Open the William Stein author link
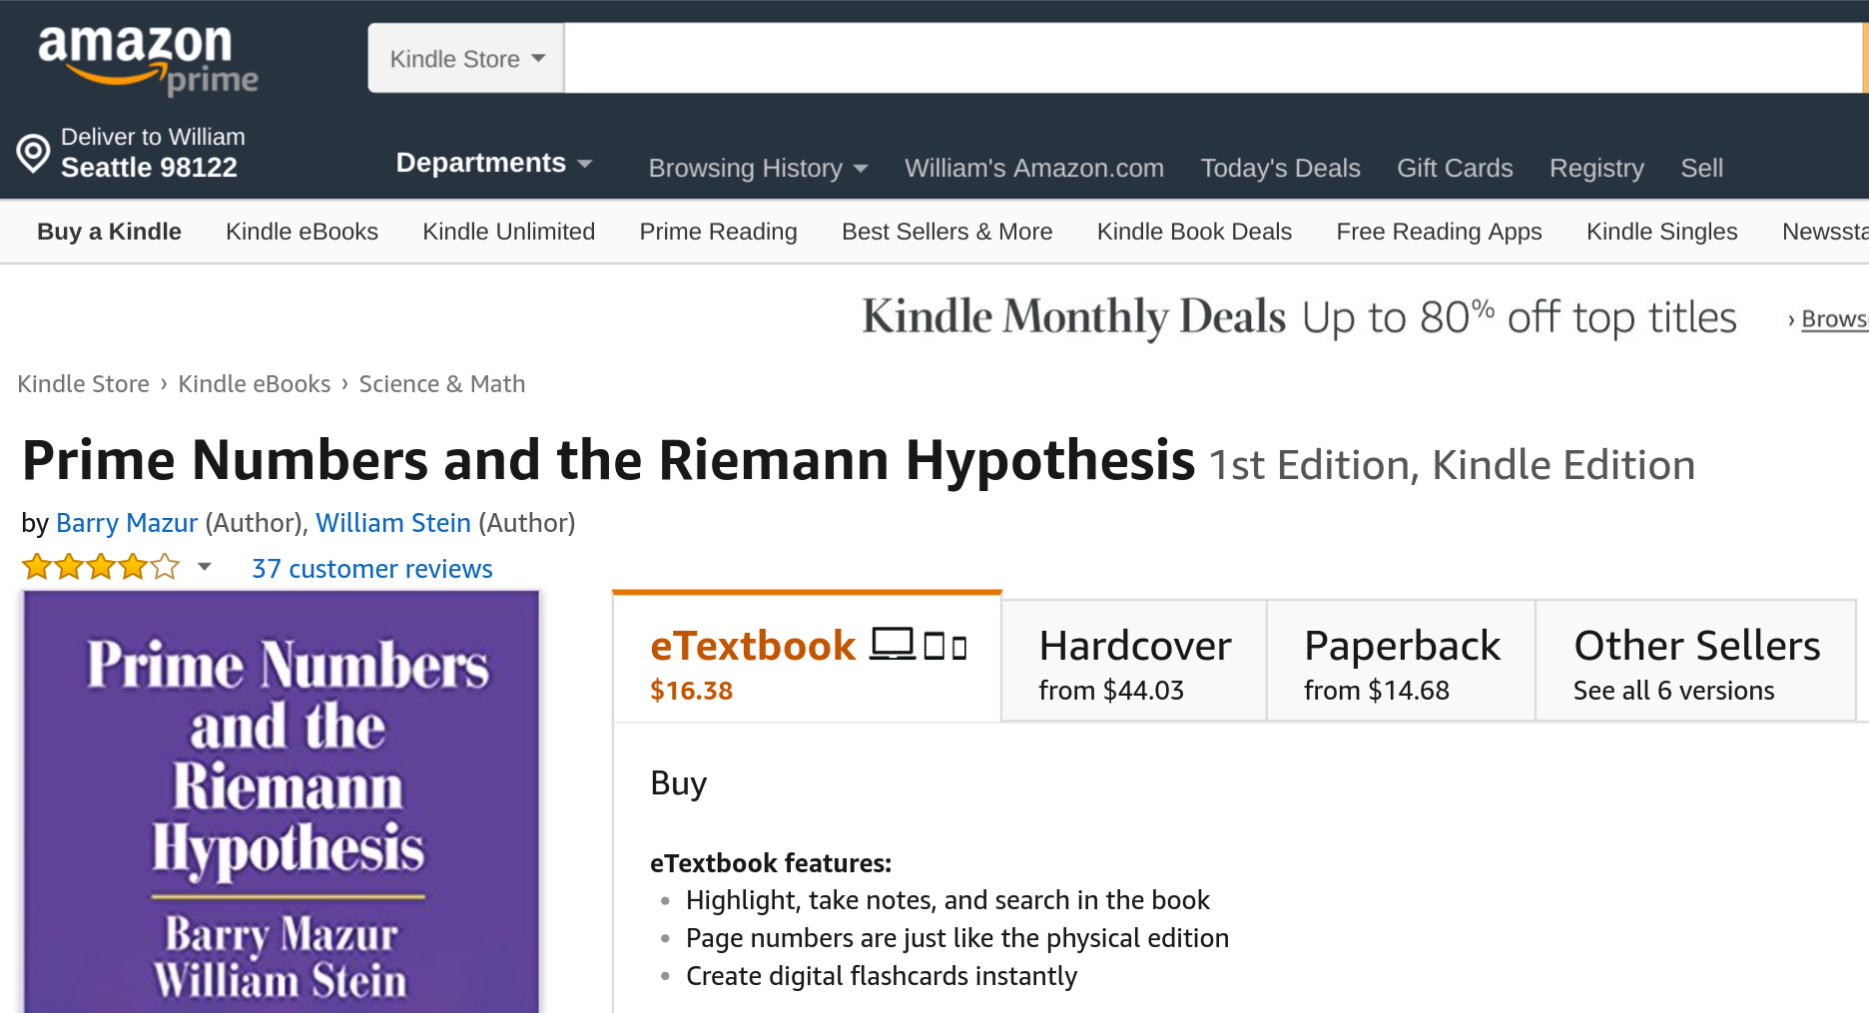The image size is (1869, 1013). 393,523
